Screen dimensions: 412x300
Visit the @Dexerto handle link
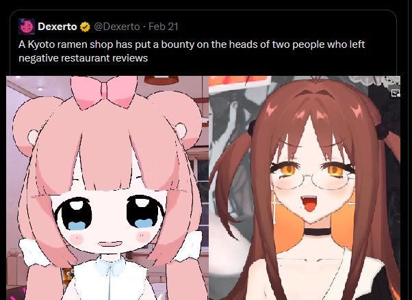coord(117,27)
